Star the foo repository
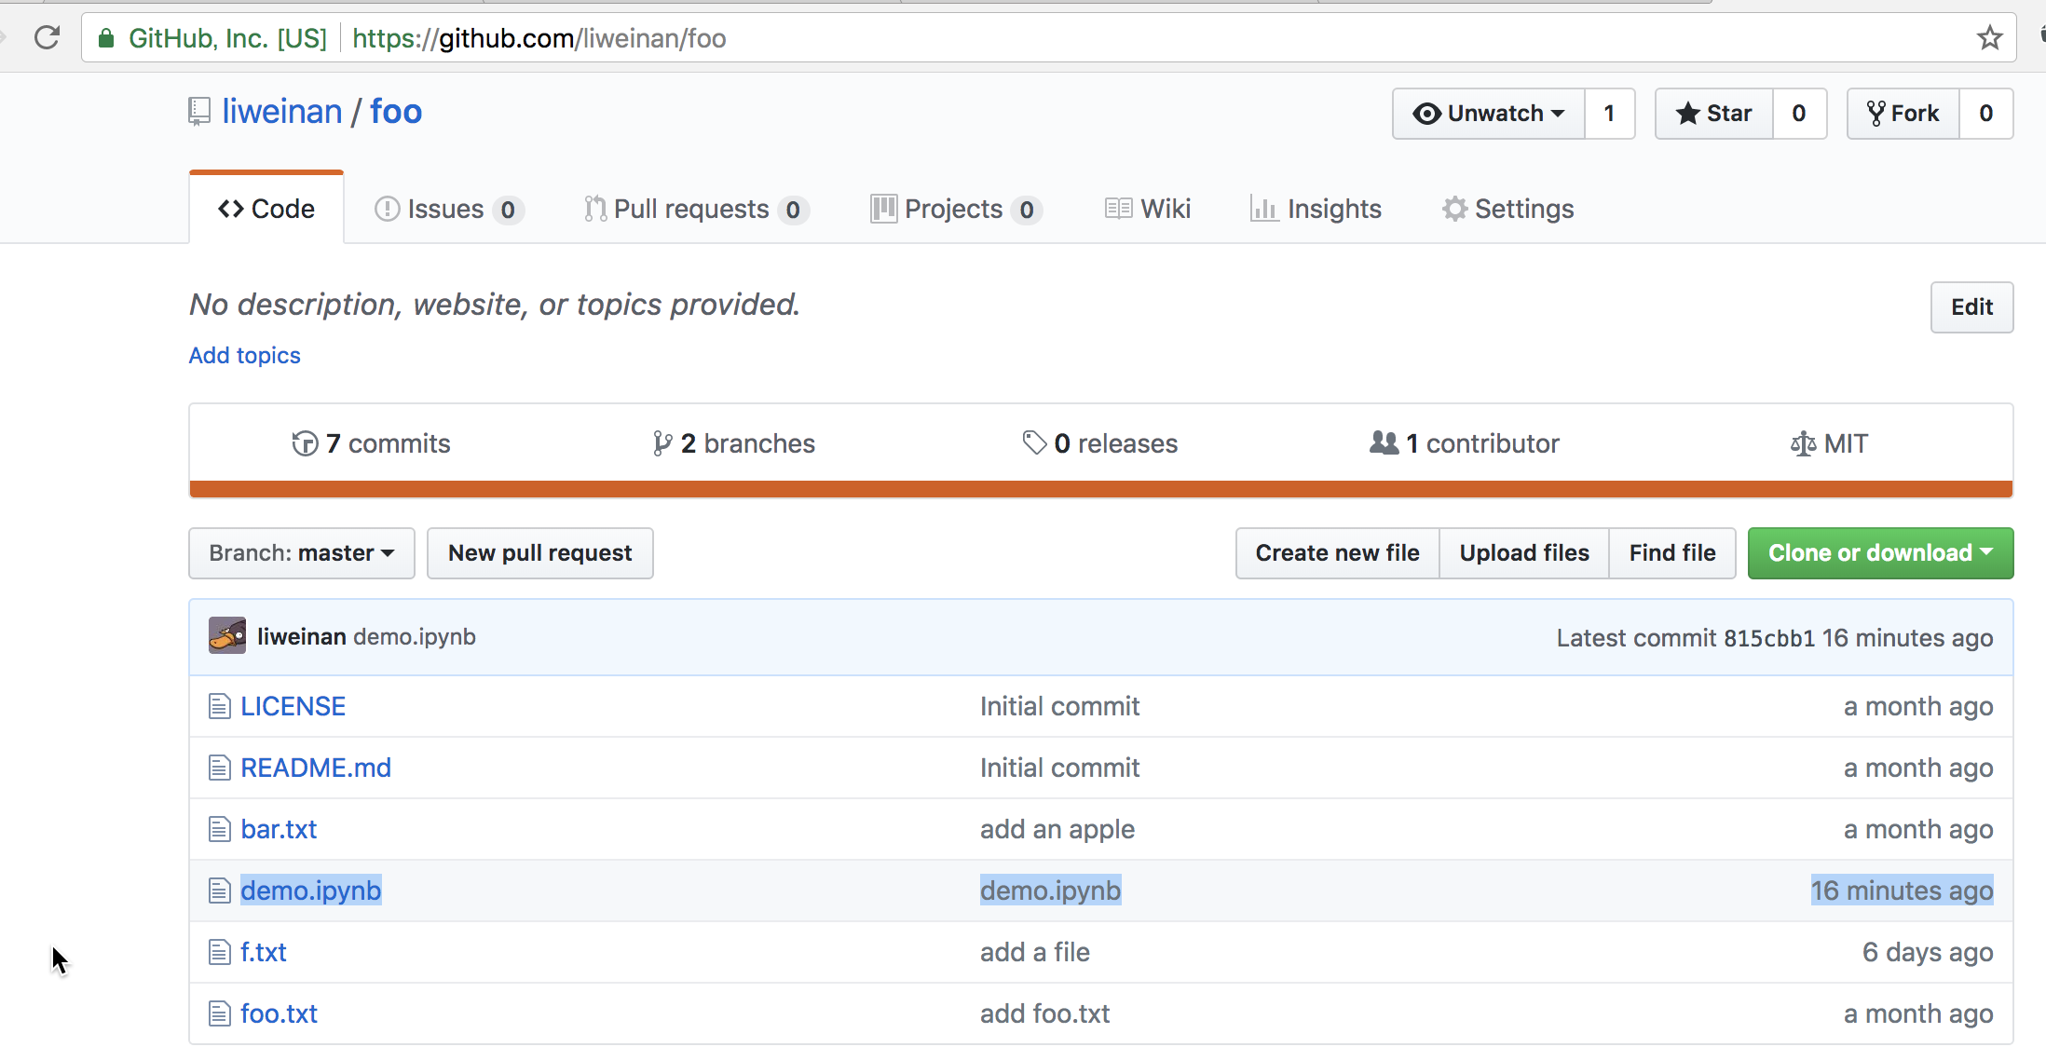This screenshot has width=2046, height=1047. (x=1713, y=114)
